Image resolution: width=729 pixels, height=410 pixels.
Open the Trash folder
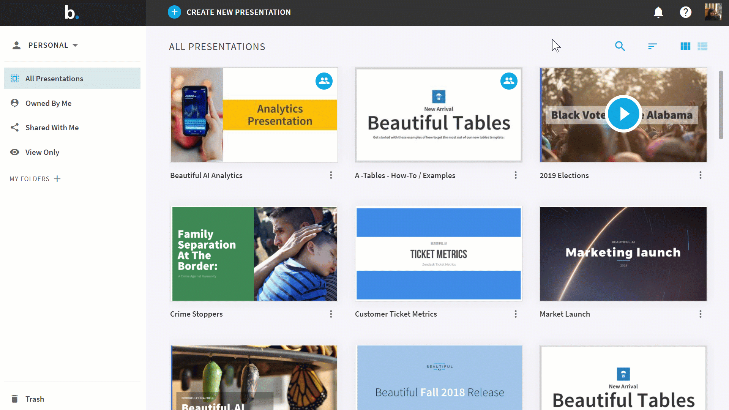point(35,399)
